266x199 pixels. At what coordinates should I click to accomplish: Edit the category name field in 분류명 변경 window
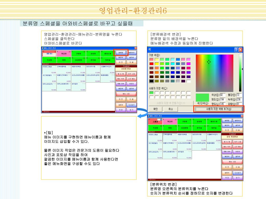49,54
